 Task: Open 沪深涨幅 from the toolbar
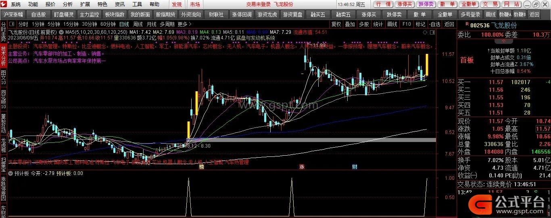pyautogui.click(x=13, y=14)
